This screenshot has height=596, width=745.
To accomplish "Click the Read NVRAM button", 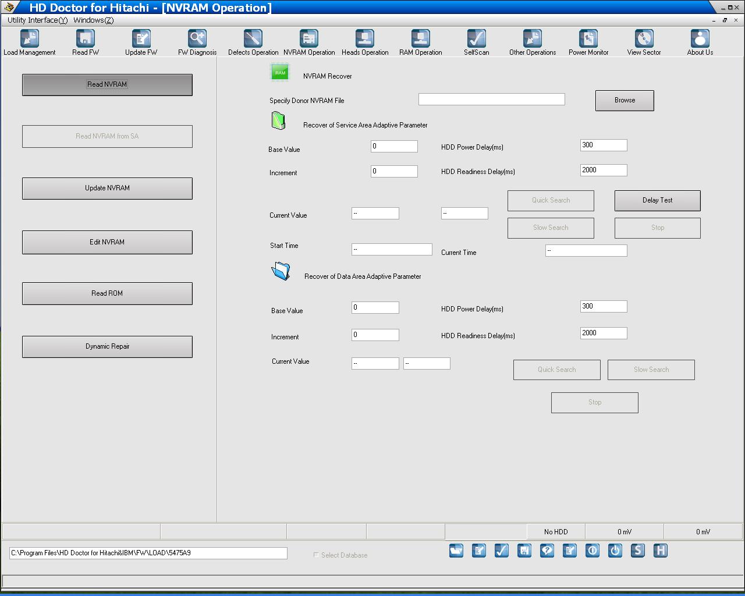I will (107, 84).
